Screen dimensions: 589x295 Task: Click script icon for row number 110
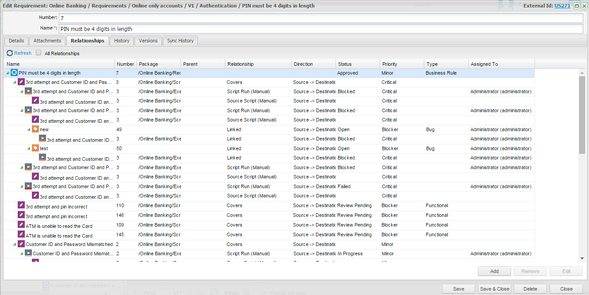(21, 205)
